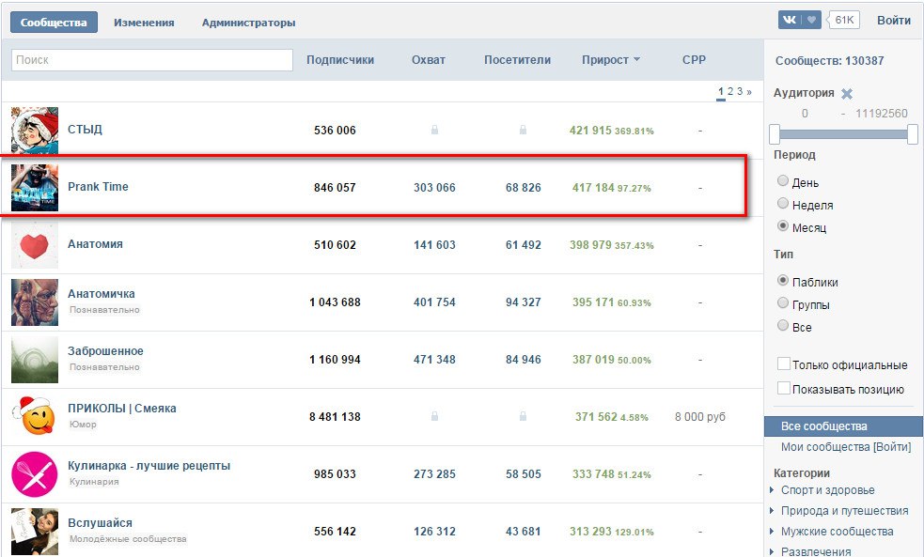Switch to the Изменения tab
This screenshot has width=924, height=557.
point(144,23)
